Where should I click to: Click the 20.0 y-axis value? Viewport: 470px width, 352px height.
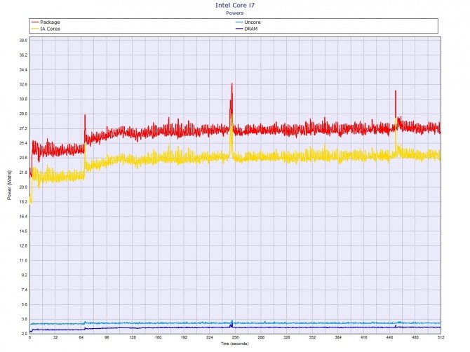tap(23, 187)
